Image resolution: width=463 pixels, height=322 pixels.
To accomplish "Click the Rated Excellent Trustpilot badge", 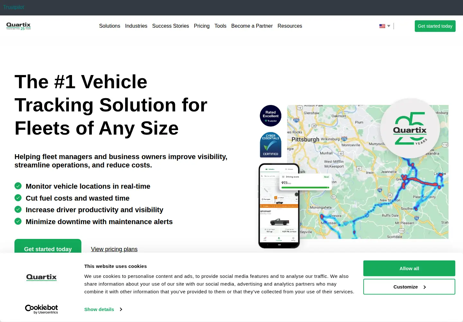I will (270, 116).
